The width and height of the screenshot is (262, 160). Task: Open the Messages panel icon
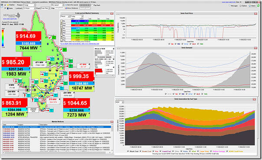[x=230, y=6]
